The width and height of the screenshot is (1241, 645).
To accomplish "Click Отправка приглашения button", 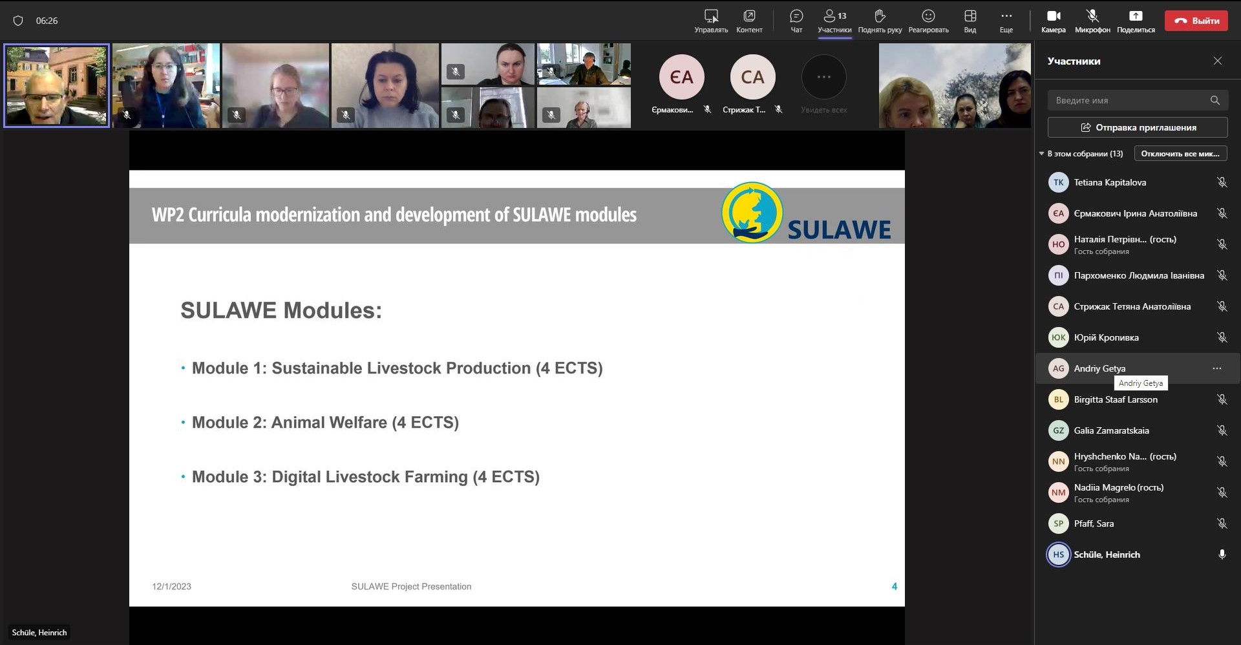I will (1138, 127).
